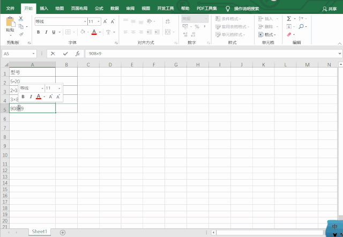Open number format (常规) dropdown
Image resolution: width=343 pixels, height=237 pixels.
206,19
